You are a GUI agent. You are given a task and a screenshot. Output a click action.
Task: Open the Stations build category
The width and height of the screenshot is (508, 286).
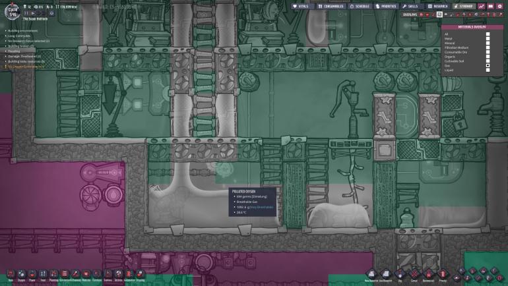point(108,273)
